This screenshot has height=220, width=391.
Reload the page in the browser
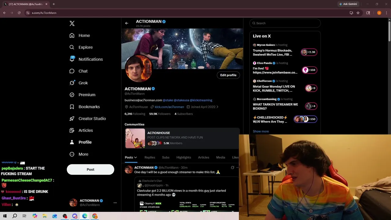pyautogui.click(x=19, y=13)
